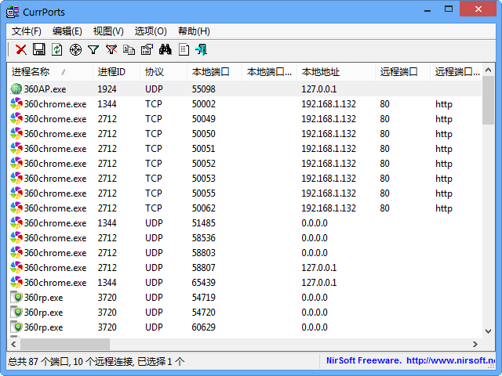Open the 帮助(H) menu

click(194, 31)
